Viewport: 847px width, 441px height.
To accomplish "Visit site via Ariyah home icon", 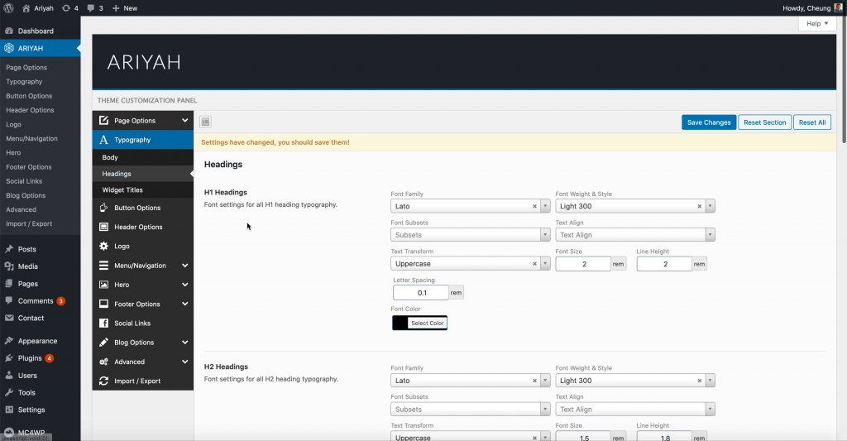I will (26, 8).
